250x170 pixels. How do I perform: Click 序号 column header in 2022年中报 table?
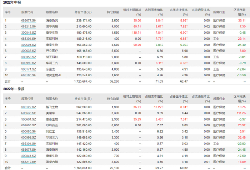pyautogui.click(x=8, y=12)
